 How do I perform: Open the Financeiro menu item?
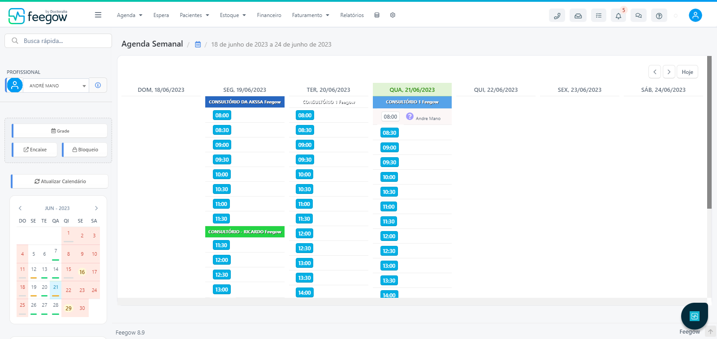pyautogui.click(x=269, y=15)
